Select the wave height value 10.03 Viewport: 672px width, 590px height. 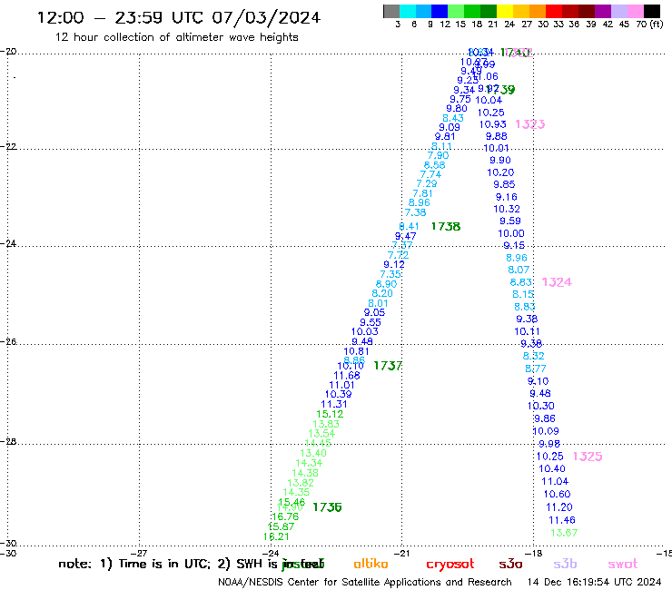coord(365,331)
